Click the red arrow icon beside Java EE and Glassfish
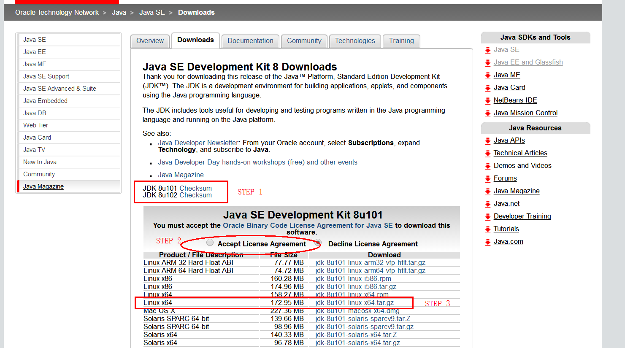Viewport: 625px width, 348px height. point(488,63)
